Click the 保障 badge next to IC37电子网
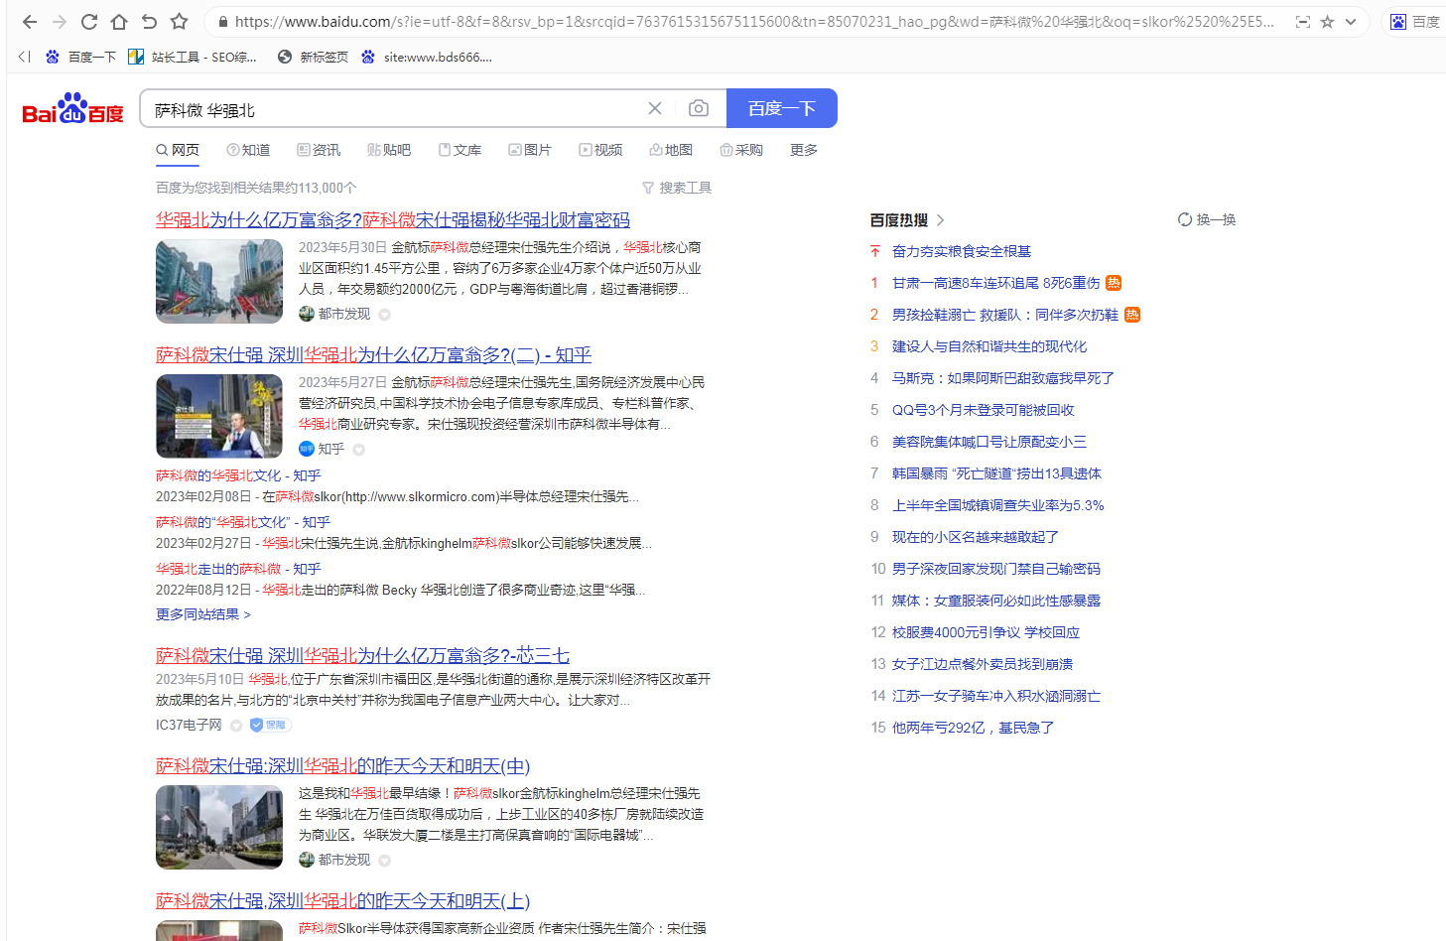 coord(270,725)
